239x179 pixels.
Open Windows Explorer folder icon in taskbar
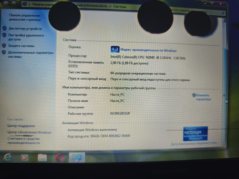pos(42,158)
